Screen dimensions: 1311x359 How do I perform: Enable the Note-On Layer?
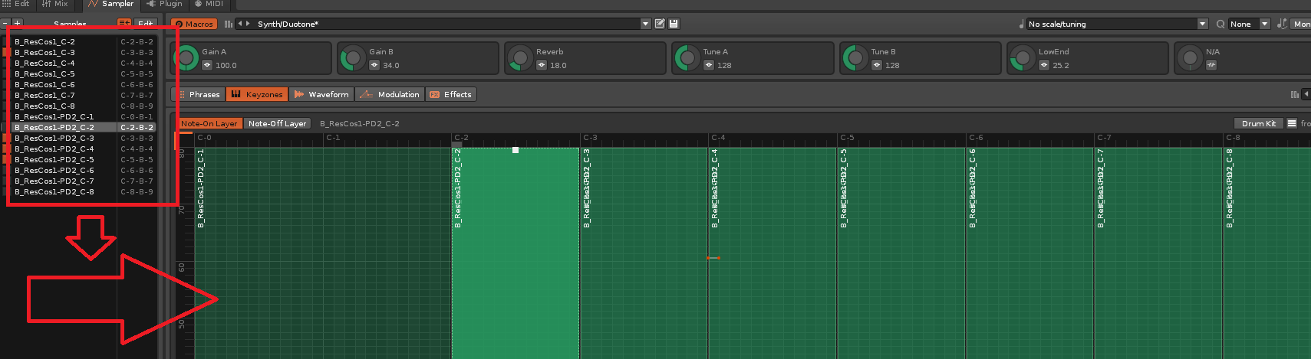click(x=209, y=123)
